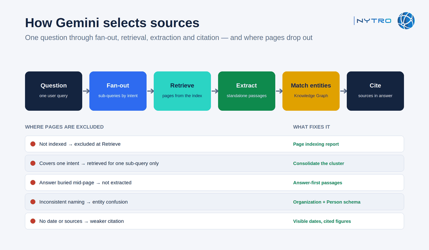
Task: Click 'Knowledge Graph' caption
Action: (x=311, y=96)
